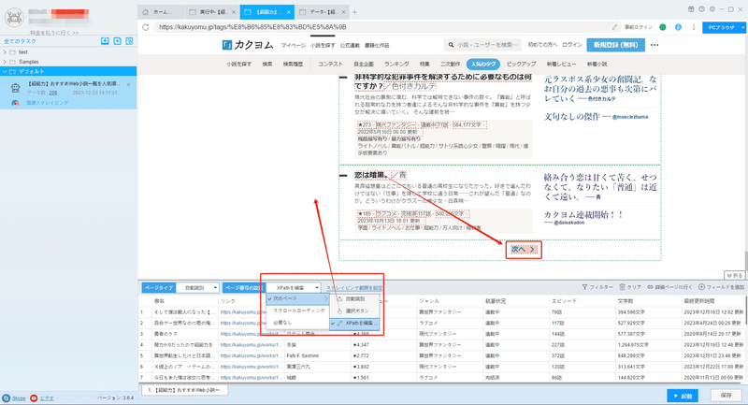Select the checked 次のページ option
Screen dimensions: 748x405
[297, 298]
